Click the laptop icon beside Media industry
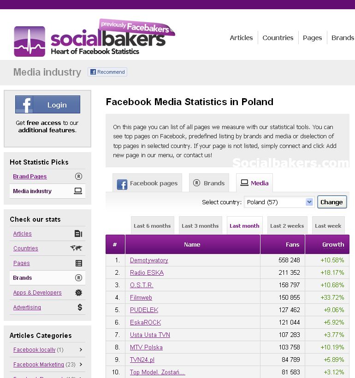The image size is (355, 378). (x=78, y=191)
